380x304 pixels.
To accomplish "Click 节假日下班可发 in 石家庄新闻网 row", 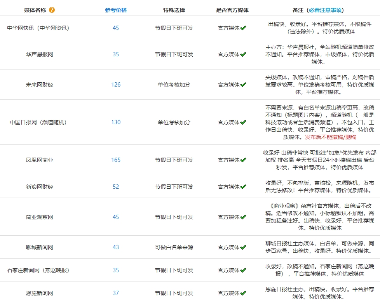I will tap(174, 270).
